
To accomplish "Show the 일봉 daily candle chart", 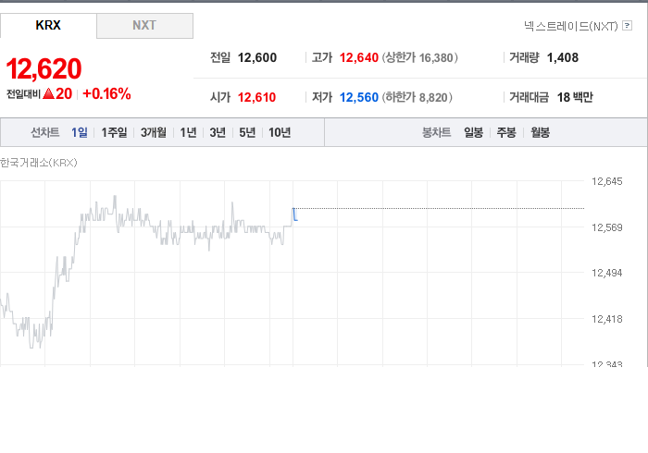I will 473,132.
